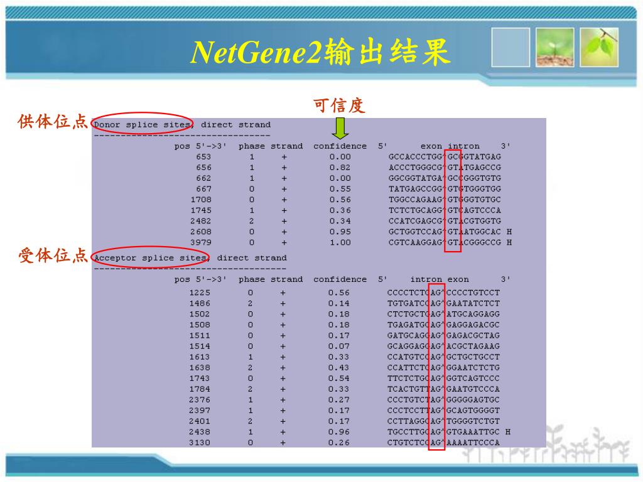
Task: Click 'intron exon' header in acceptor table
Action: [439, 279]
